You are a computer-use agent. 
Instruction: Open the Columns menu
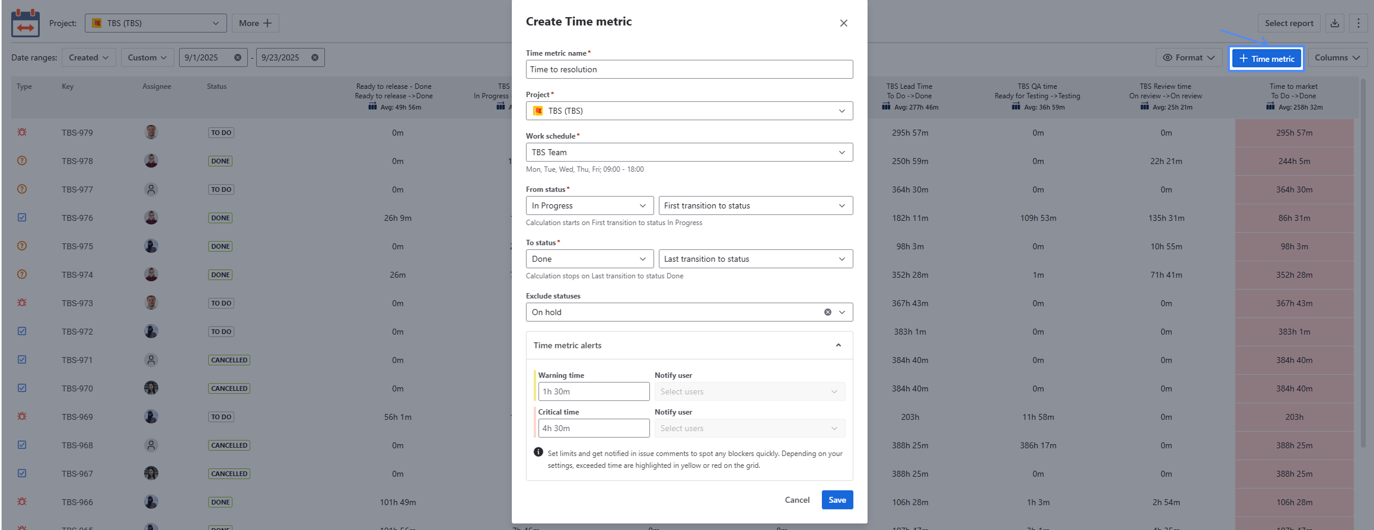click(x=1337, y=57)
